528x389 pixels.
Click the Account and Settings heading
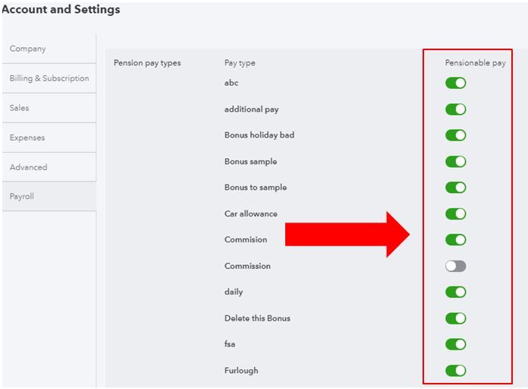click(61, 9)
